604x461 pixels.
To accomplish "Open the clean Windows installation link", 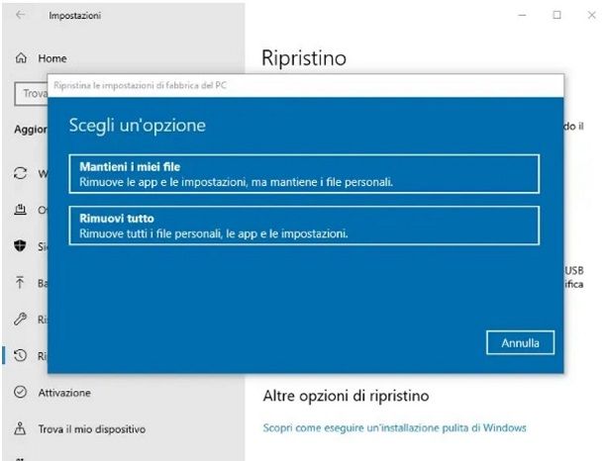I will click(394, 428).
